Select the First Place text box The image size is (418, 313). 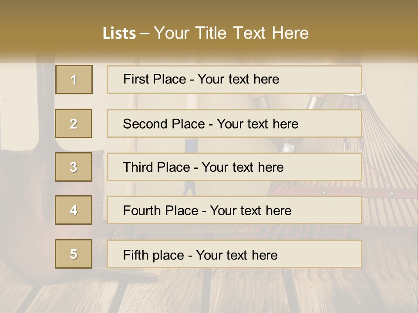[234, 80]
